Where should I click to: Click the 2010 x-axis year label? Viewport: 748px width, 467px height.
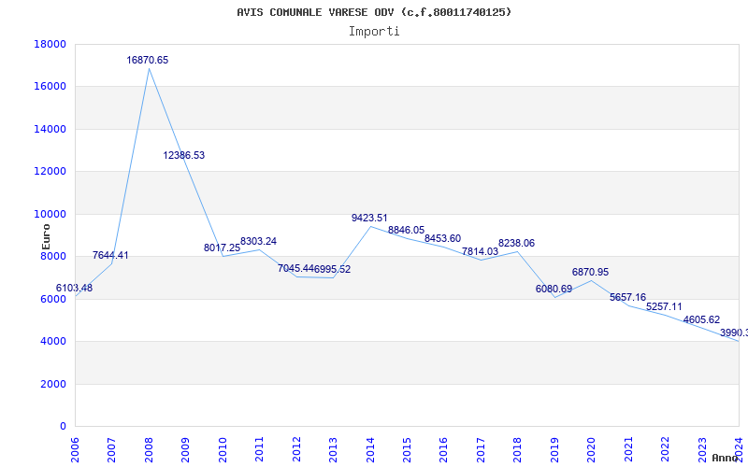click(x=223, y=449)
